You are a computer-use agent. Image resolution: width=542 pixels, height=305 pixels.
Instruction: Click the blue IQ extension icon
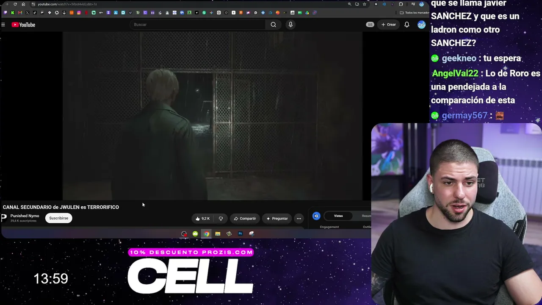coord(316,216)
